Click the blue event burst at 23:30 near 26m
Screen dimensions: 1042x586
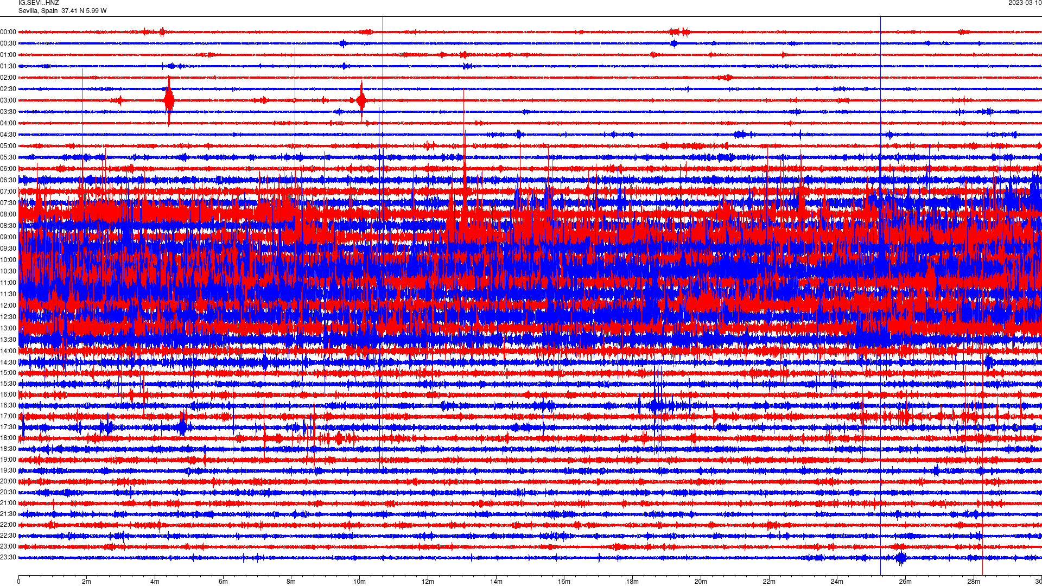click(x=901, y=558)
